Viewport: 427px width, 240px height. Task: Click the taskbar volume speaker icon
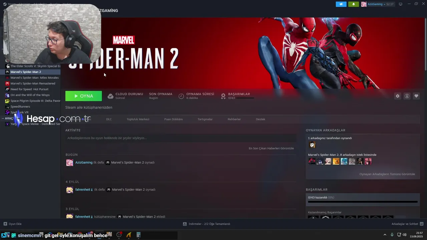coord(404,235)
